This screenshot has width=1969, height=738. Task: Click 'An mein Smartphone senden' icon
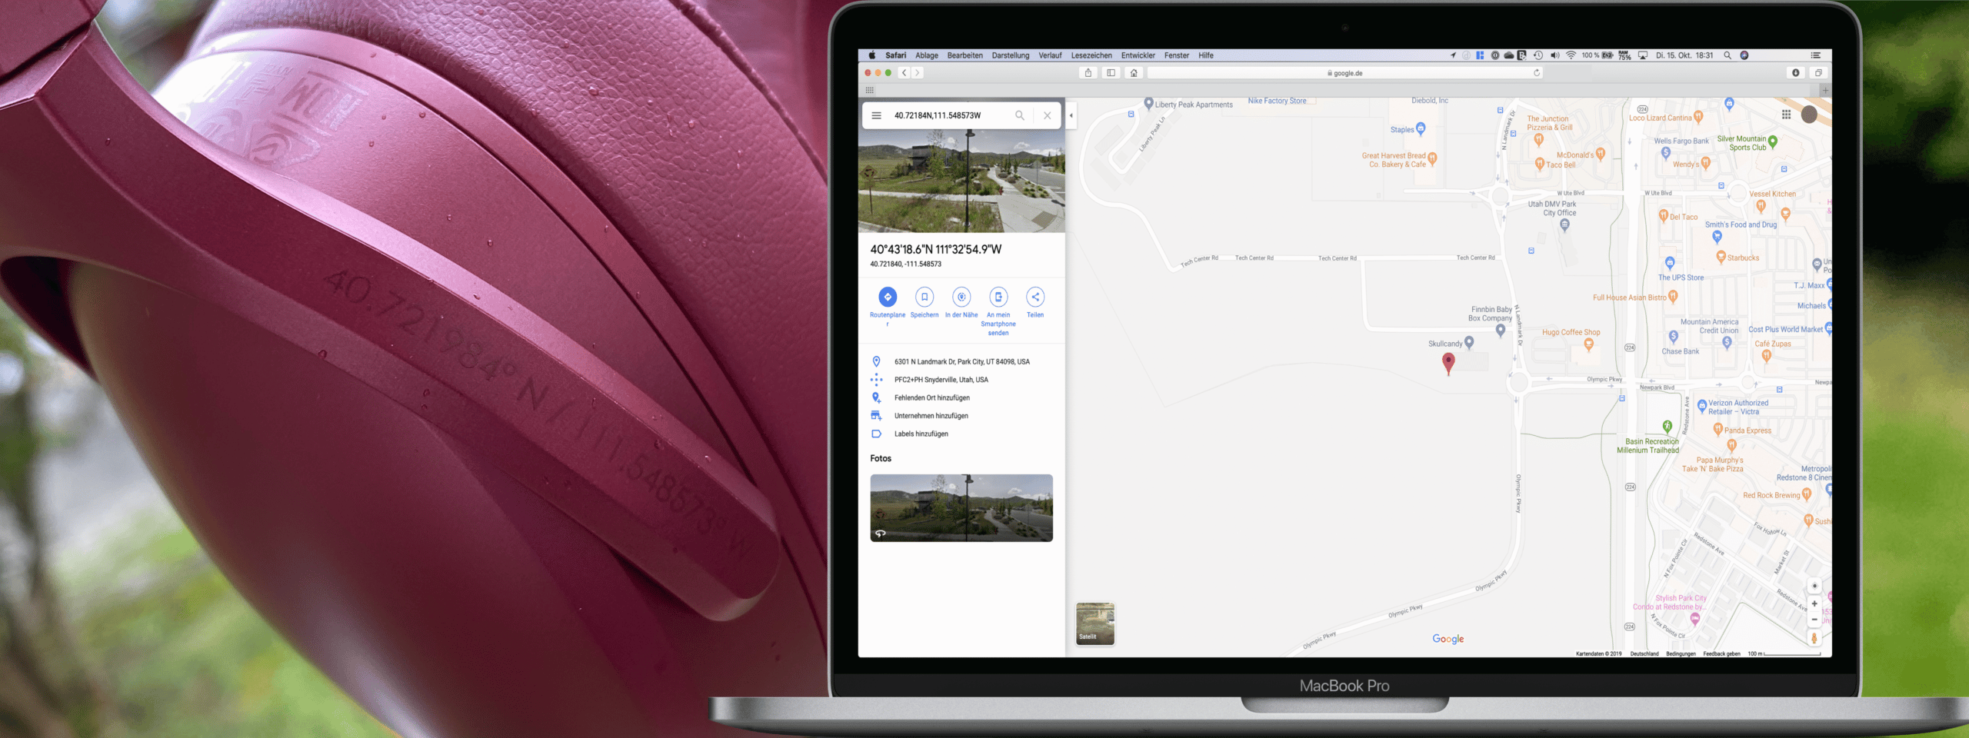tap(998, 297)
